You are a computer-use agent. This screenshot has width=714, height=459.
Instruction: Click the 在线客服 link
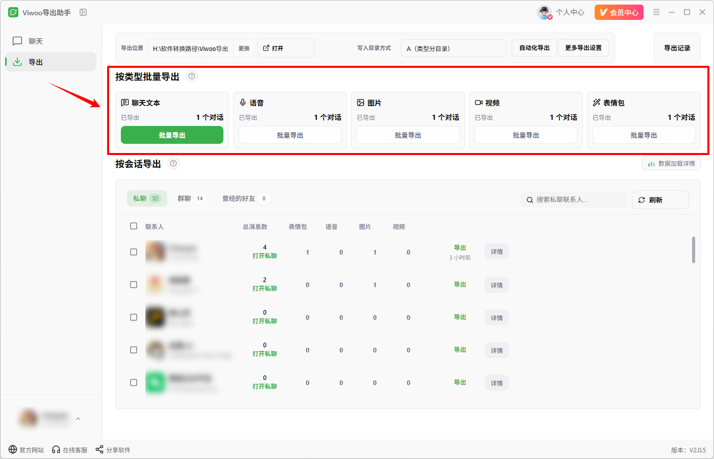point(75,450)
